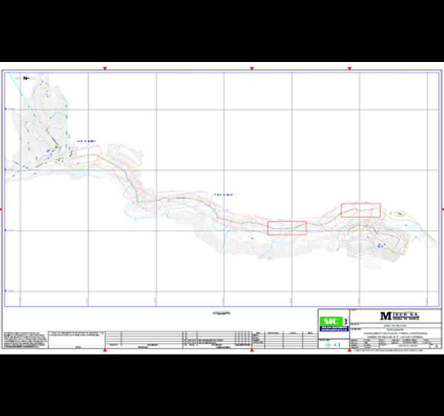This screenshot has width=444, height=416.
Task: Click the red marker on the right border
Action: (442, 210)
